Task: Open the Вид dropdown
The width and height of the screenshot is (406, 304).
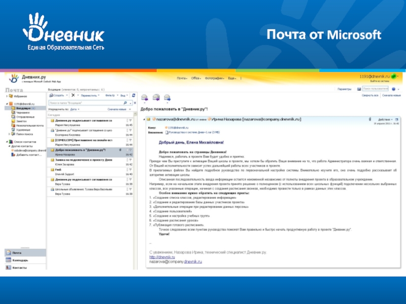Action: point(124,95)
